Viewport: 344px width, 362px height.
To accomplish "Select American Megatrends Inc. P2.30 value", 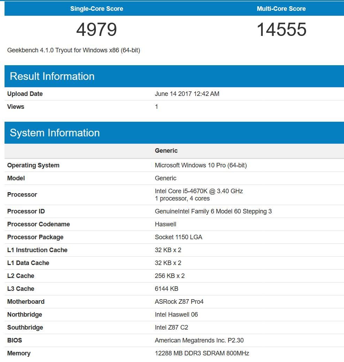I will point(199,340).
